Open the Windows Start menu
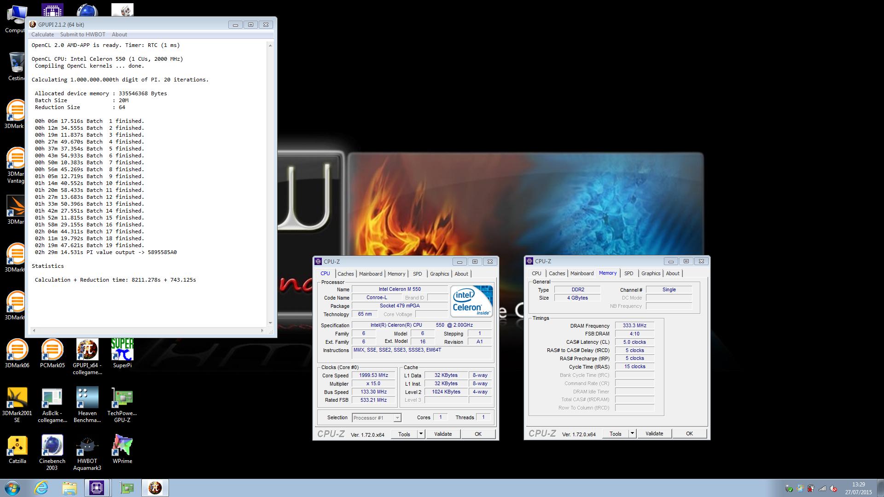 pyautogui.click(x=12, y=488)
